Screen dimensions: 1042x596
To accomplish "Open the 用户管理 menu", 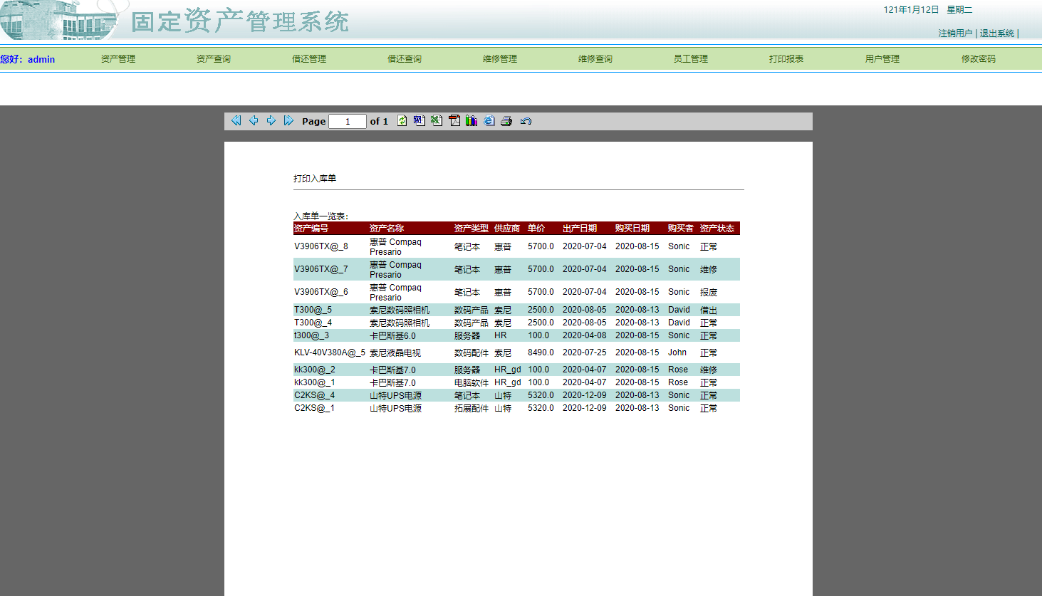I will (x=881, y=59).
